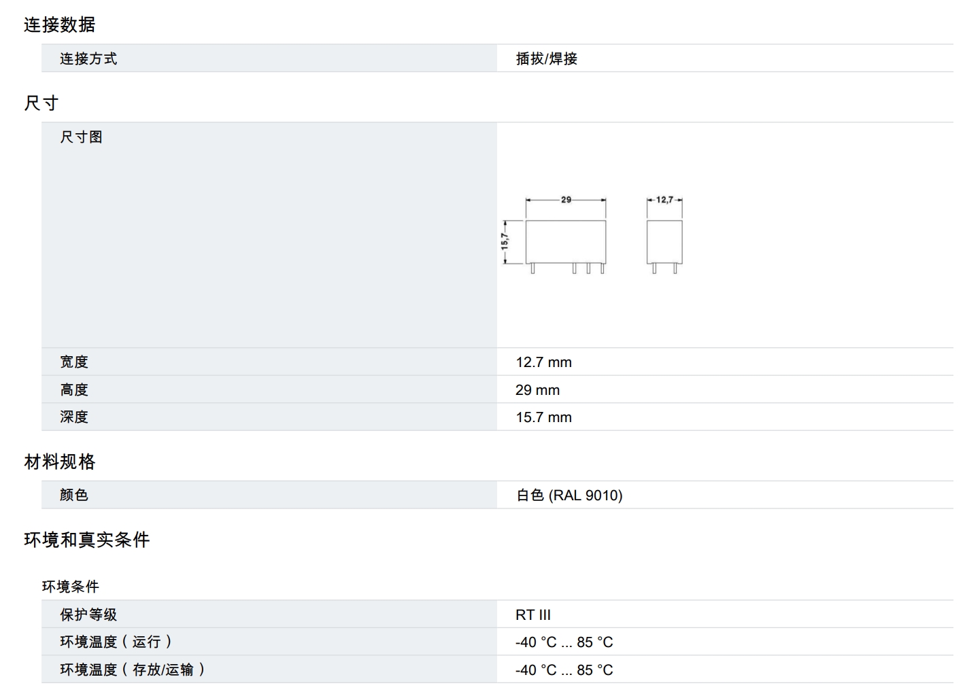Click the 材料规格 section heading
The width and height of the screenshot is (965, 694).
tap(60, 462)
